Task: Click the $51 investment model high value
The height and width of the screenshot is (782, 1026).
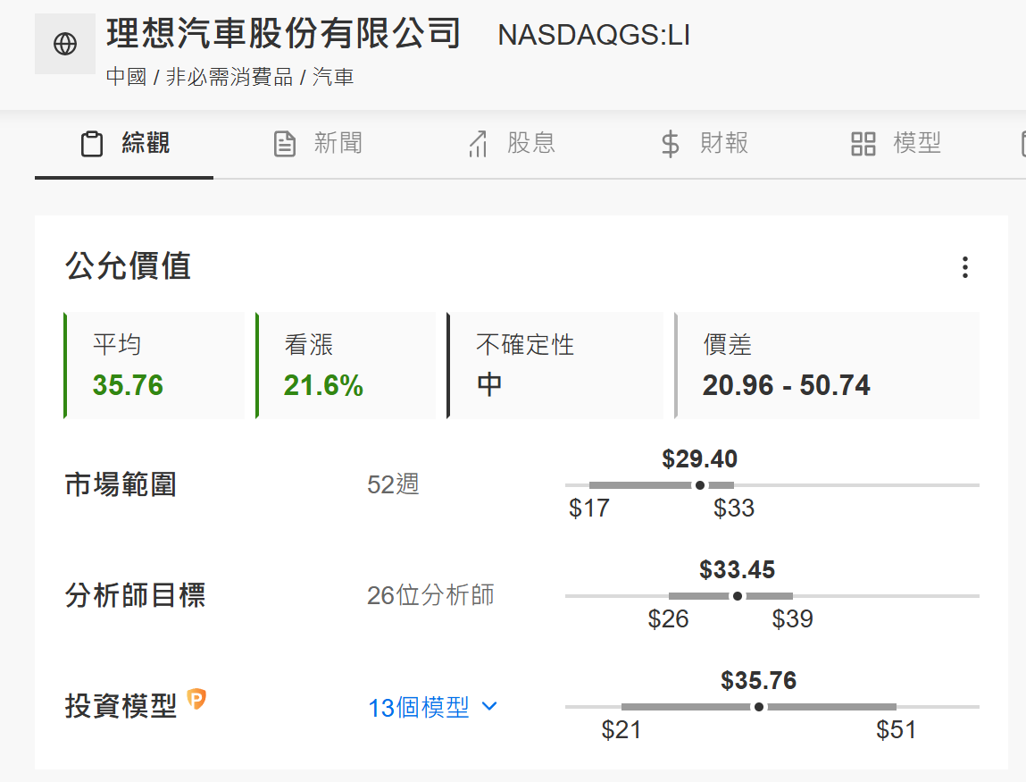Action: coord(897,729)
